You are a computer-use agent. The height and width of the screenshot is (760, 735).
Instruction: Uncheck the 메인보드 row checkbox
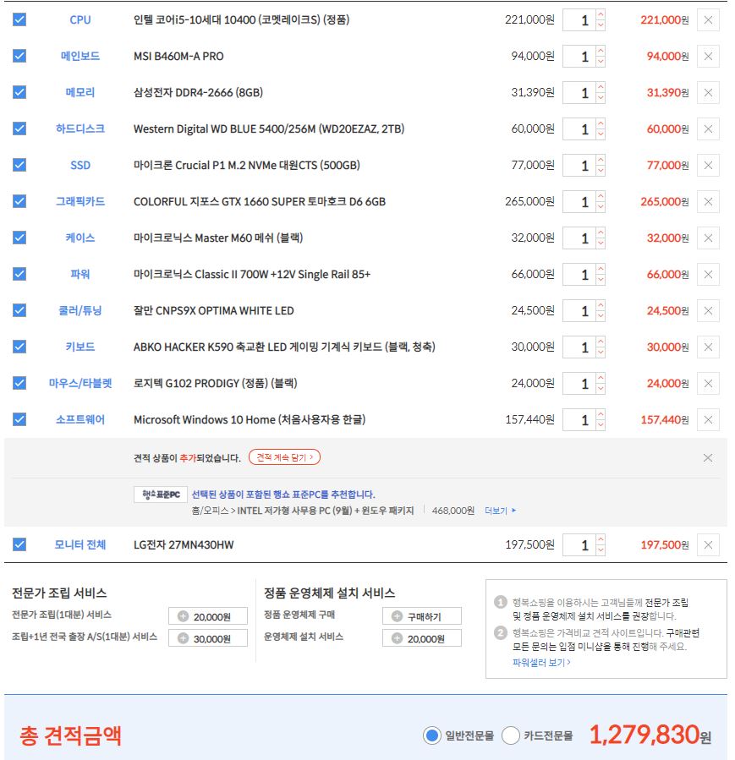tap(19, 56)
